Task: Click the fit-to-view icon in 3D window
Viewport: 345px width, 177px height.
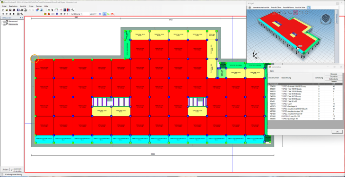Action: point(307,13)
